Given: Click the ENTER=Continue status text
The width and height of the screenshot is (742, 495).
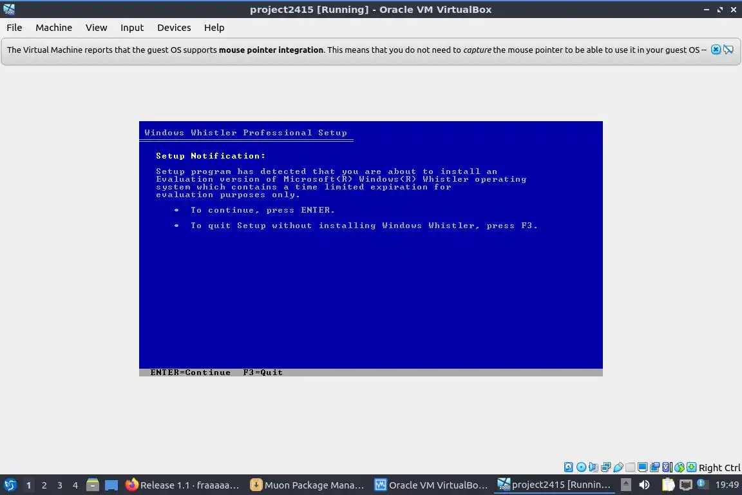Looking at the screenshot, I should [x=190, y=373].
